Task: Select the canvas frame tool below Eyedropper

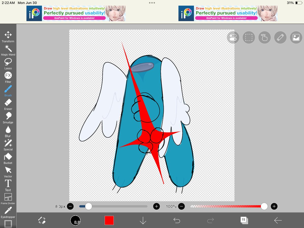Action: click(x=8, y=224)
